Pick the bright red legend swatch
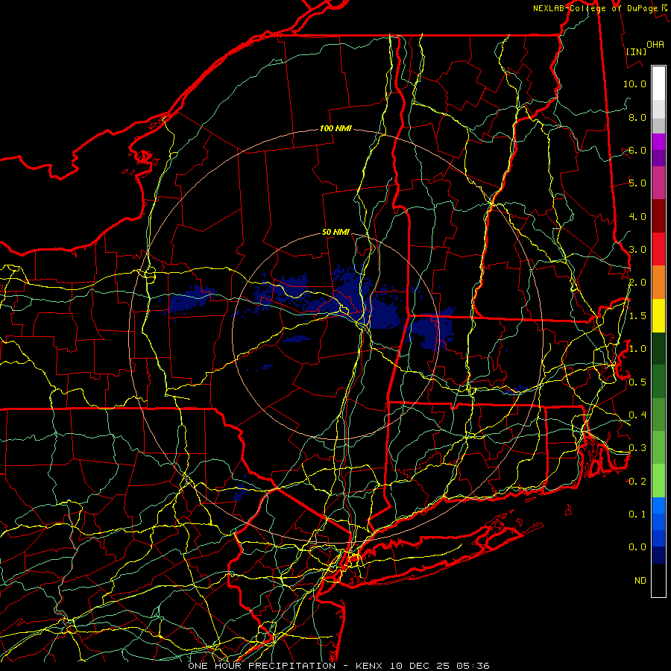This screenshot has height=671, width=671. (658, 250)
